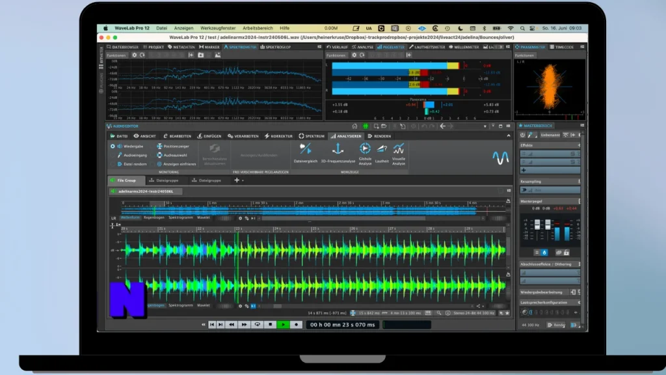The image size is (666, 375).
Task: Open the Funktionen menu in the level meter panel
Action: click(x=336, y=55)
